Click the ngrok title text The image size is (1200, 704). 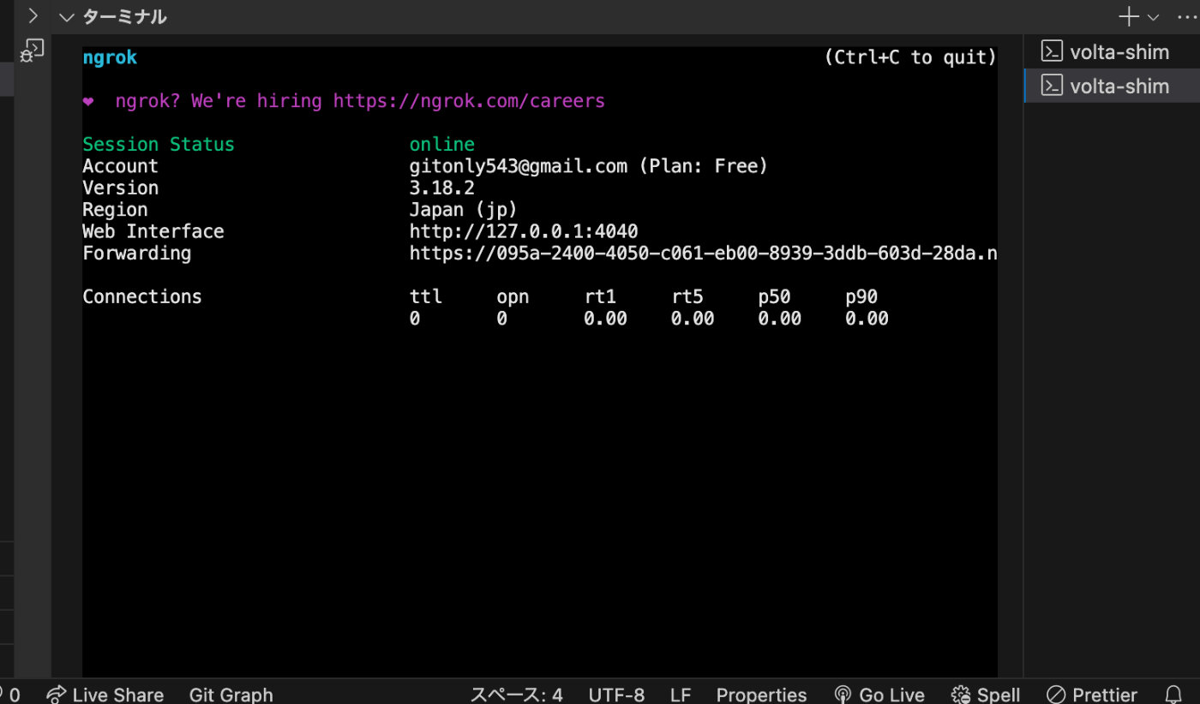pos(110,57)
